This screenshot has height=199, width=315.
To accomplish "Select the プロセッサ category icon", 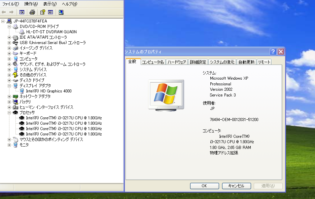I will (15, 113).
